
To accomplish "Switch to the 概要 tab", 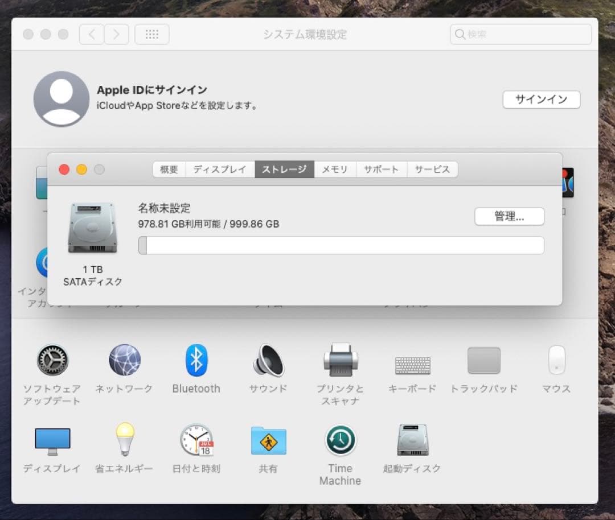I will 169,169.
